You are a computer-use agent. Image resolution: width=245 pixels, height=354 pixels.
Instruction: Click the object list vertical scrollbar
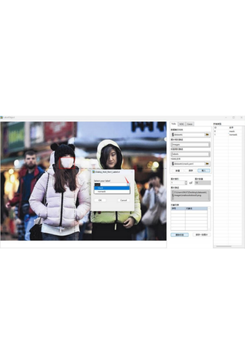(x=209, y=219)
